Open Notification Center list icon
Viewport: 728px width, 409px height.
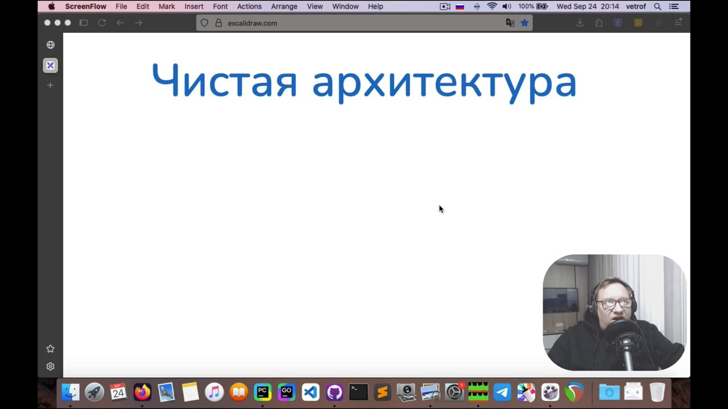pyautogui.click(x=674, y=6)
